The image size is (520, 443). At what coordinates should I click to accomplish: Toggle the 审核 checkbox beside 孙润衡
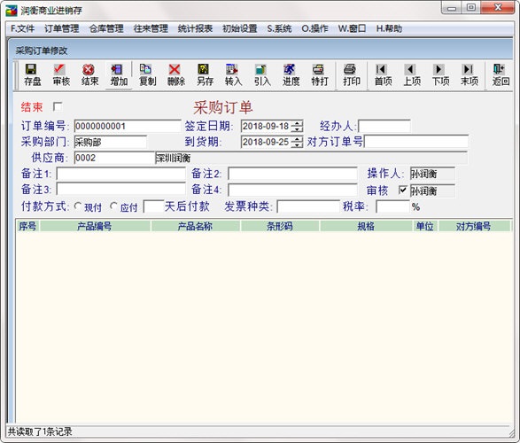[x=402, y=190]
